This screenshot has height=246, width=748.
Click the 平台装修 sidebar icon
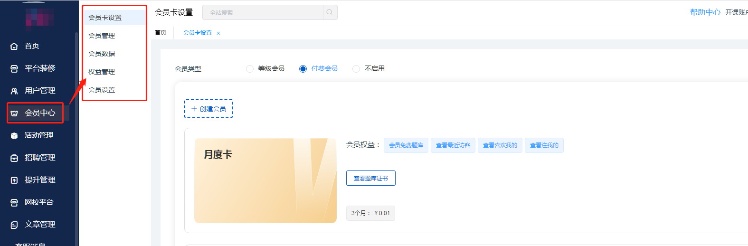coord(14,68)
